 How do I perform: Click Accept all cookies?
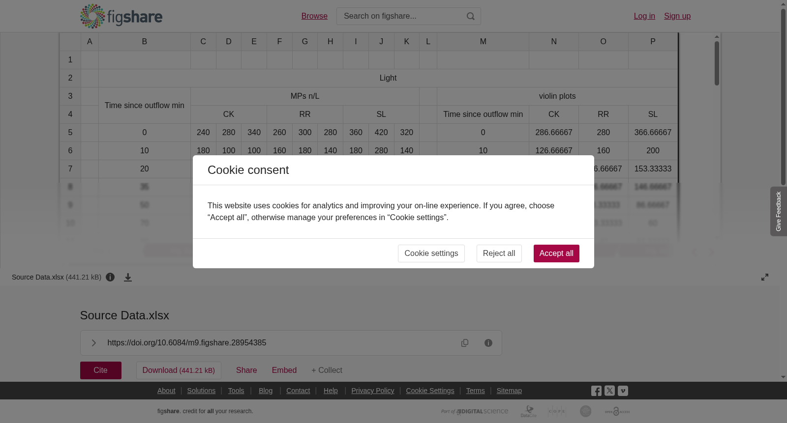pyautogui.click(x=556, y=254)
